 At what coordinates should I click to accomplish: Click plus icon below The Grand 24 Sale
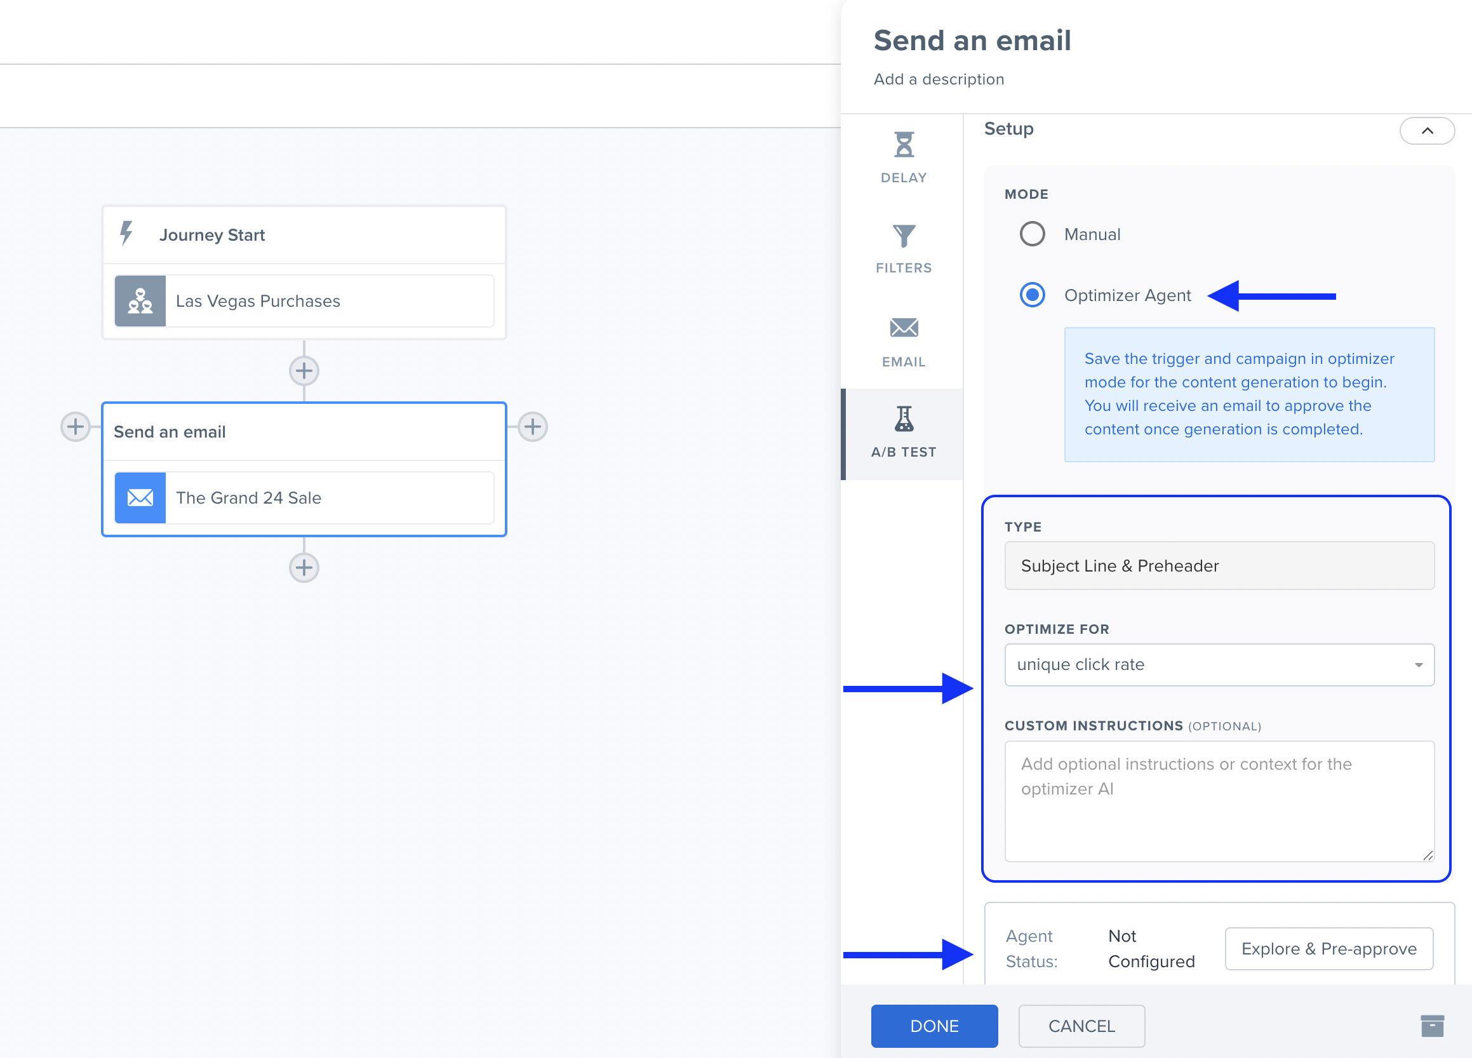point(304,568)
